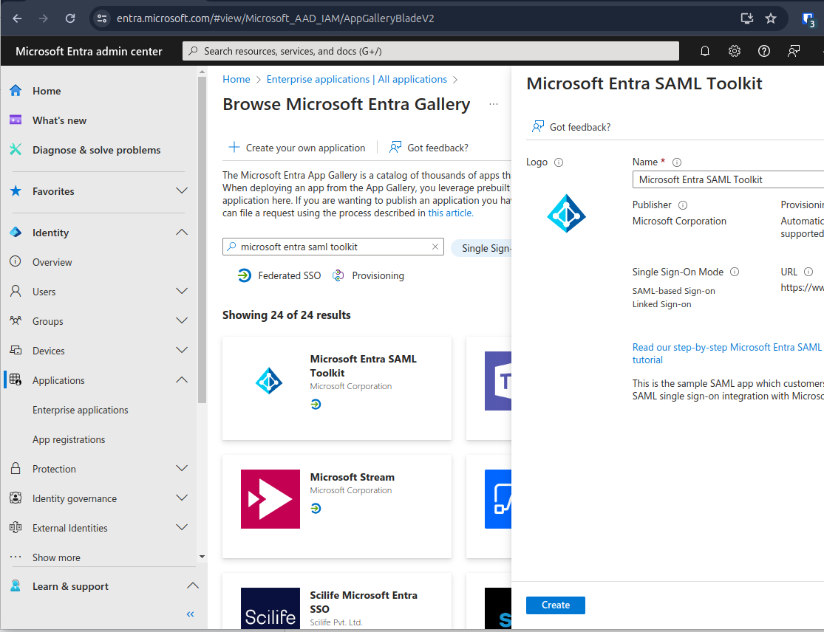Click Logo info icon in panel
Image resolution: width=824 pixels, height=632 pixels.
tap(559, 162)
